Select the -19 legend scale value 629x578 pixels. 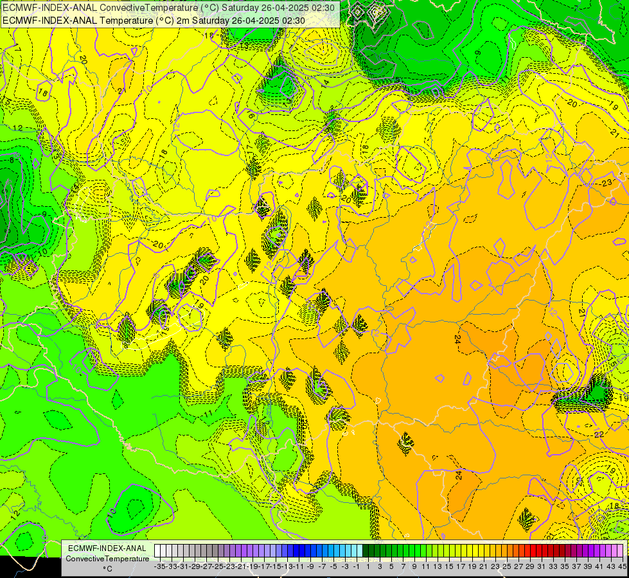(252, 567)
